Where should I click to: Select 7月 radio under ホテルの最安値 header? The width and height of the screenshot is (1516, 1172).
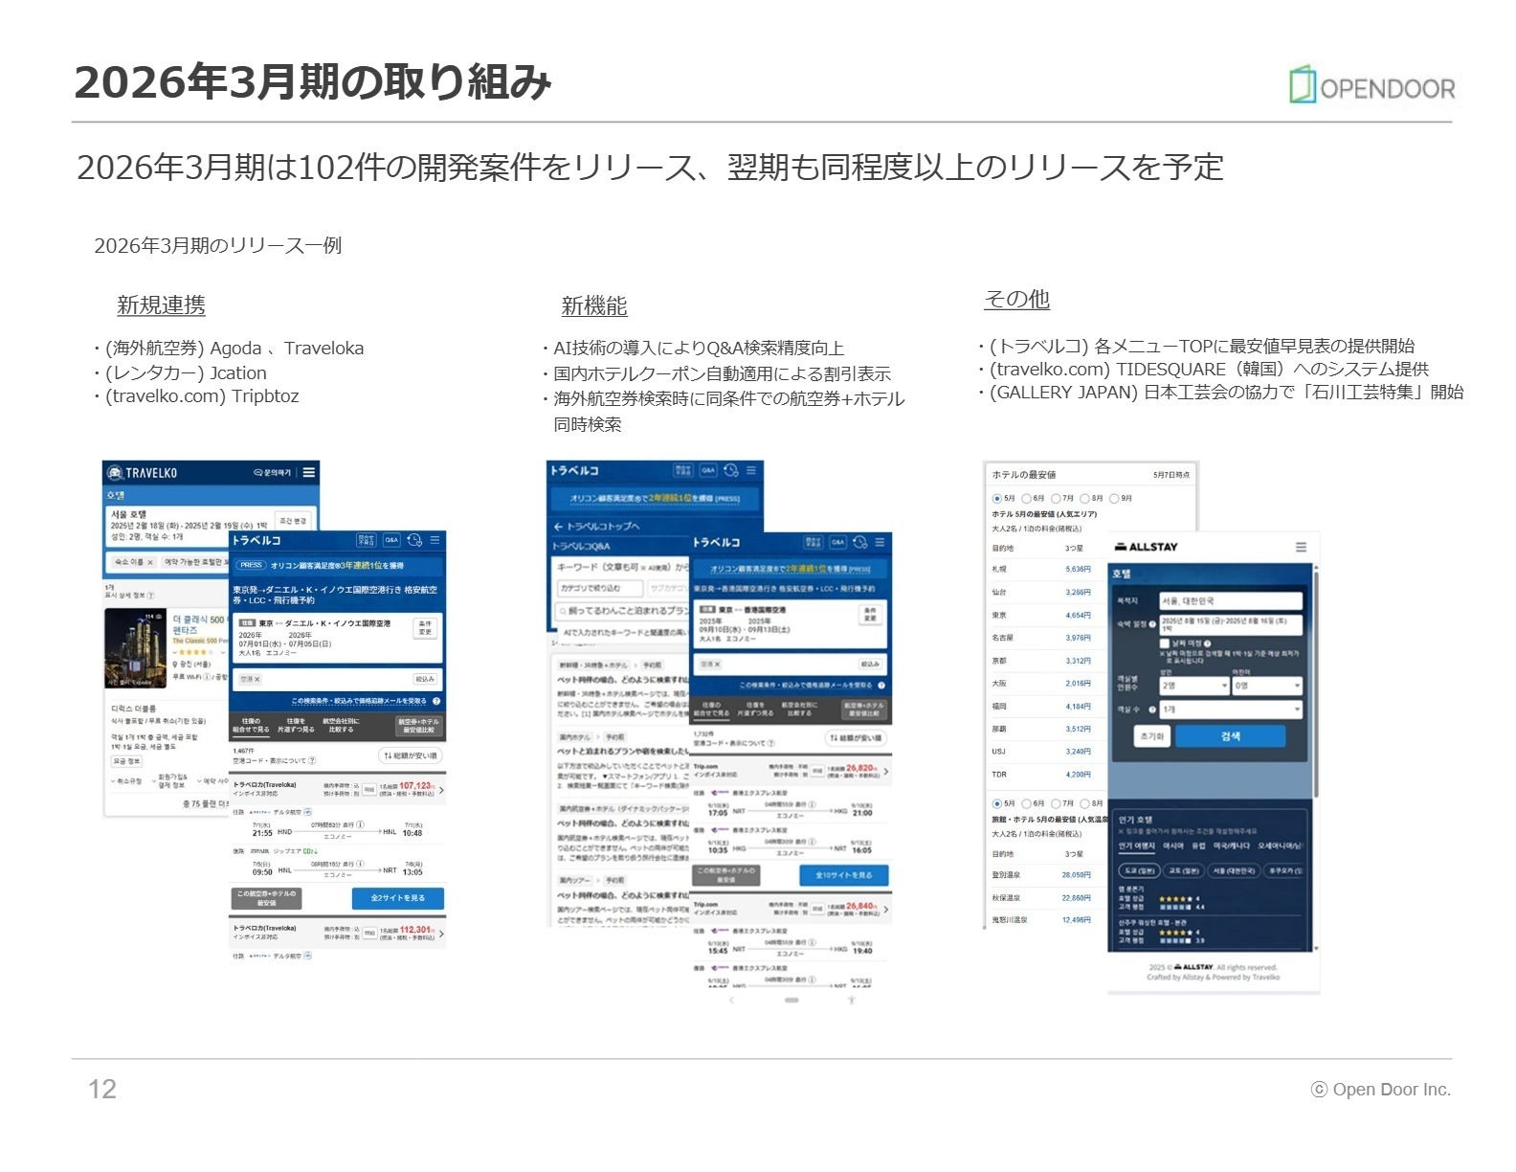coord(1056,498)
